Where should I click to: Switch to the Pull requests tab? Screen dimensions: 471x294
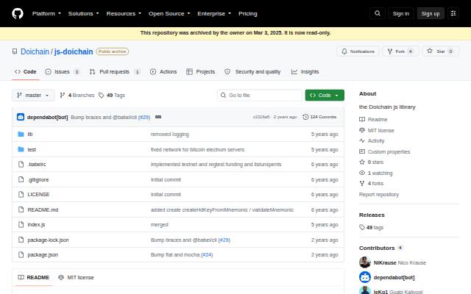115,72
